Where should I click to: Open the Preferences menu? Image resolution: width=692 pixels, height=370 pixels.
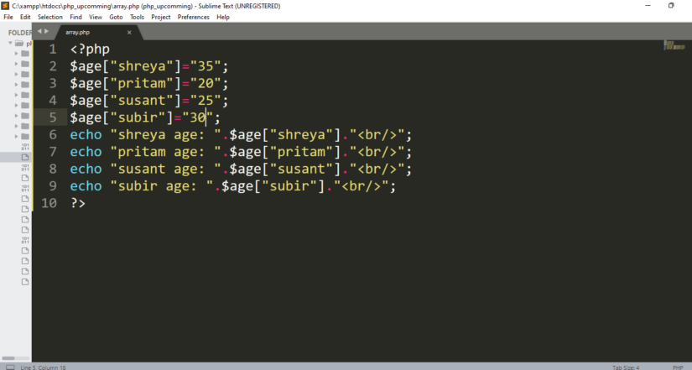pyautogui.click(x=193, y=17)
